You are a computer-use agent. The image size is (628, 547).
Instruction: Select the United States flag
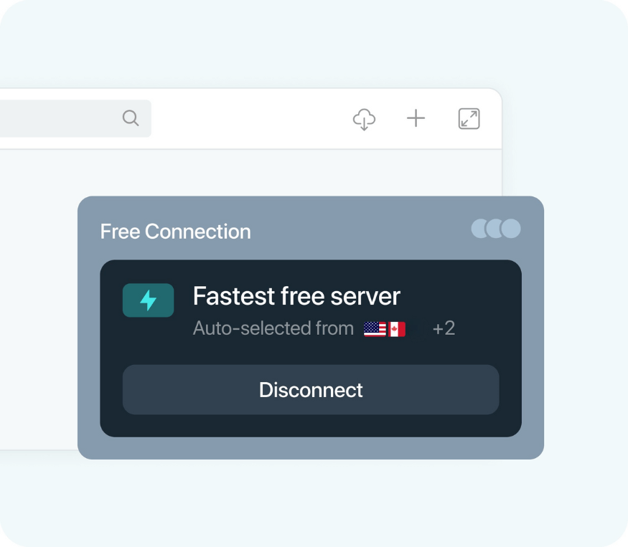(375, 329)
